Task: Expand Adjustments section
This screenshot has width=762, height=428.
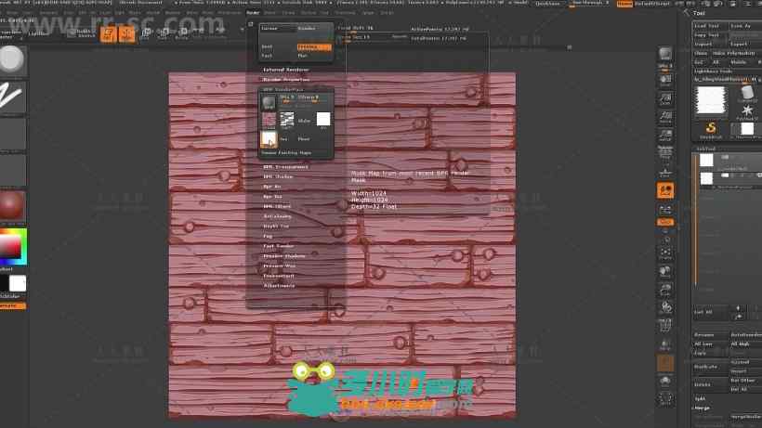Action: tap(279, 286)
